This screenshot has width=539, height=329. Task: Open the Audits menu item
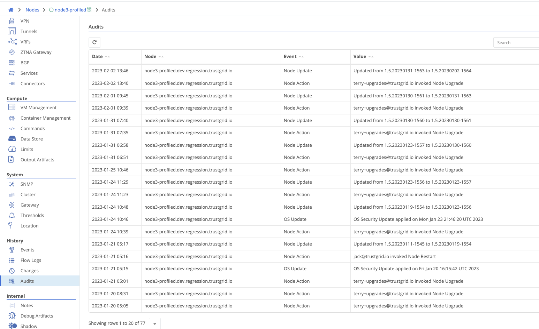click(x=40, y=281)
